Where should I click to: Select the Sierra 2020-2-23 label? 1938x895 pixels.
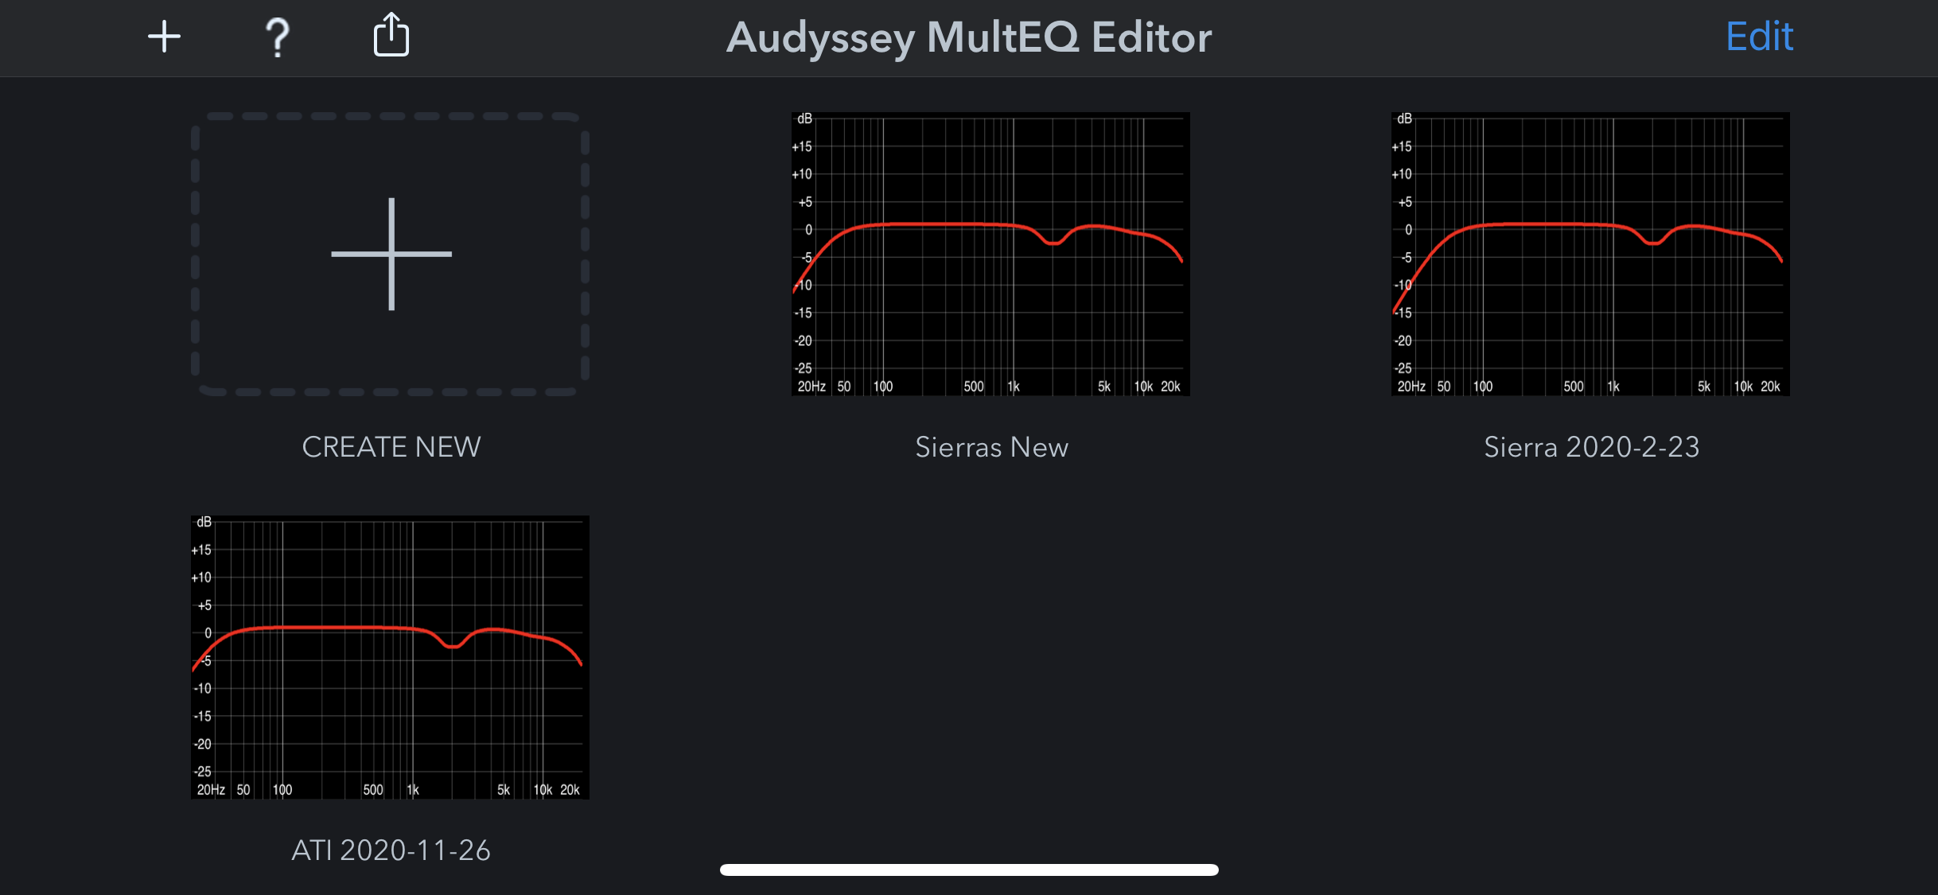[1591, 447]
